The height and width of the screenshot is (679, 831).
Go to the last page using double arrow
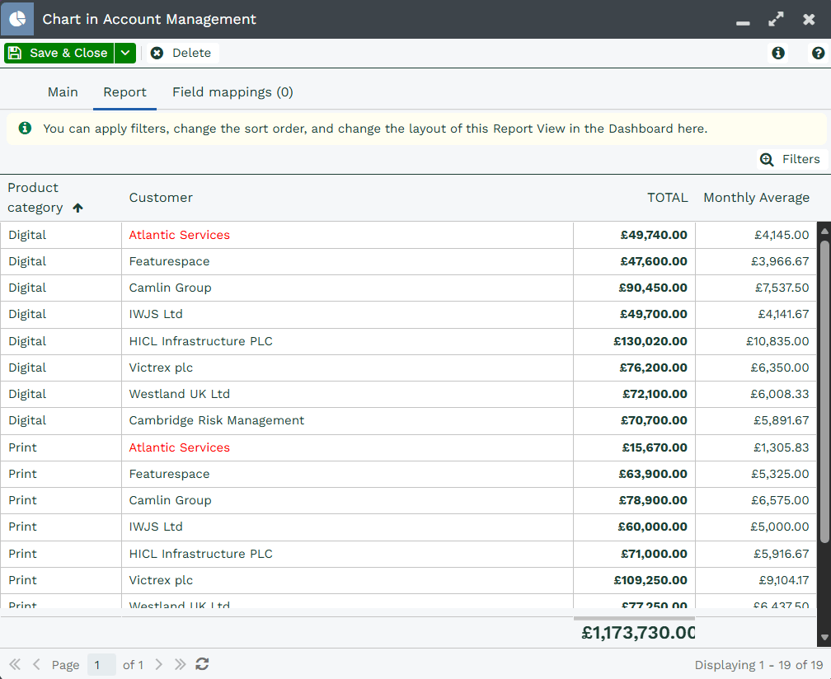pos(181,664)
